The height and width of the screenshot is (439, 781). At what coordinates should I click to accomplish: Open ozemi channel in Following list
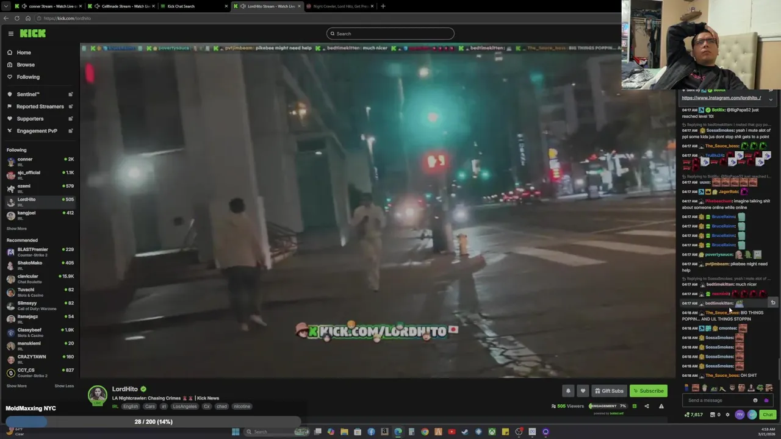[40, 188]
